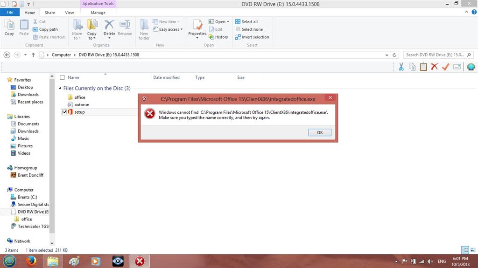Open the help question mark icon
478x268 pixels.
click(x=474, y=12)
